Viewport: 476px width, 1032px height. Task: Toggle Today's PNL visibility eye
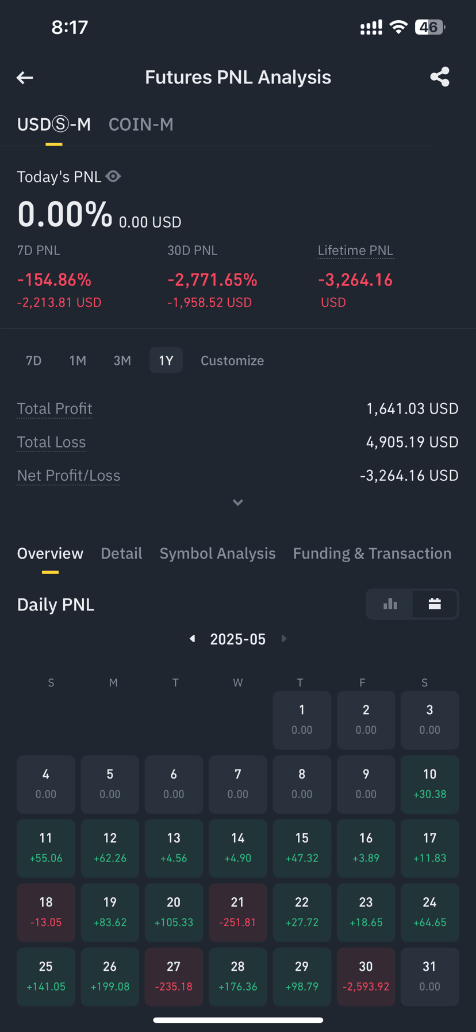(x=113, y=176)
